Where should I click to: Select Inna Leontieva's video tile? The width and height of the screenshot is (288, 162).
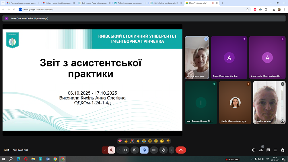(269, 103)
